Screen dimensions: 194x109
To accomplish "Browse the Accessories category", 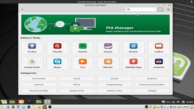I will [39, 79].
